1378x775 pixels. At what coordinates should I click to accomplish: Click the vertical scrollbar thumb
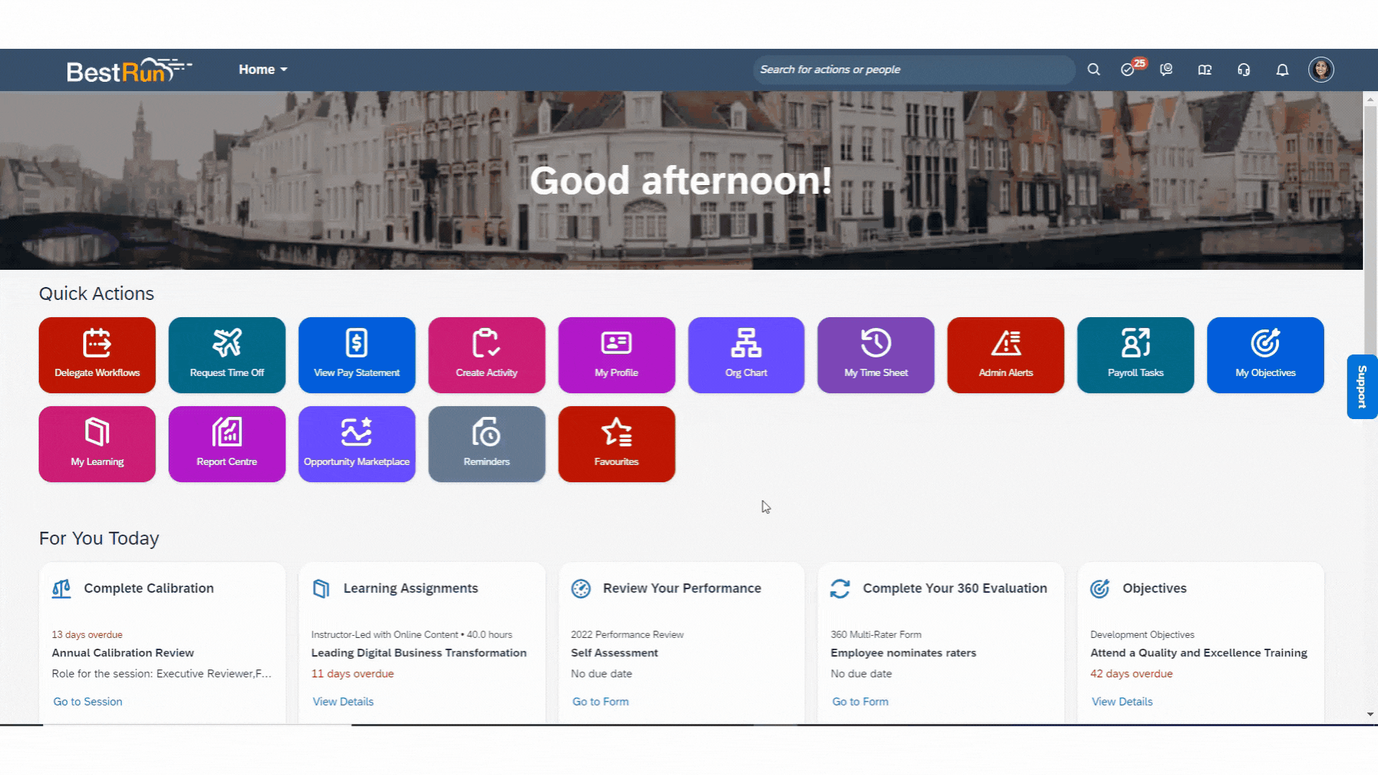pos(1370,230)
